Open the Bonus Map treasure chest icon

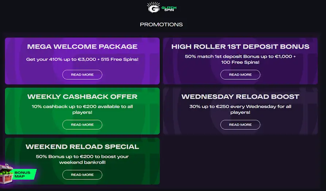coord(7,174)
